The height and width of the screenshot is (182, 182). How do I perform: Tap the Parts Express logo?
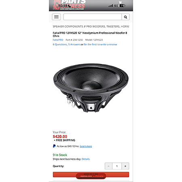(x=70, y=5)
